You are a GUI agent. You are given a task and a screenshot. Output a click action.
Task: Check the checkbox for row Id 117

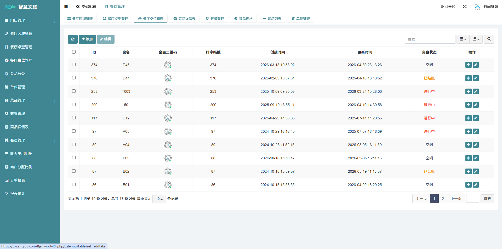pyautogui.click(x=74, y=118)
